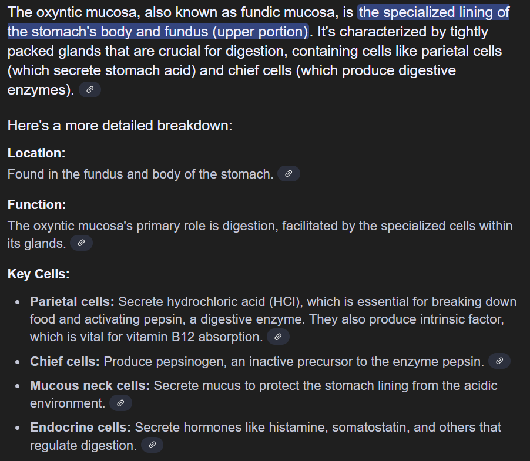Viewport: 530px width, 461px height.
Task: Click the source link icon after "its glands."
Action: (x=81, y=243)
